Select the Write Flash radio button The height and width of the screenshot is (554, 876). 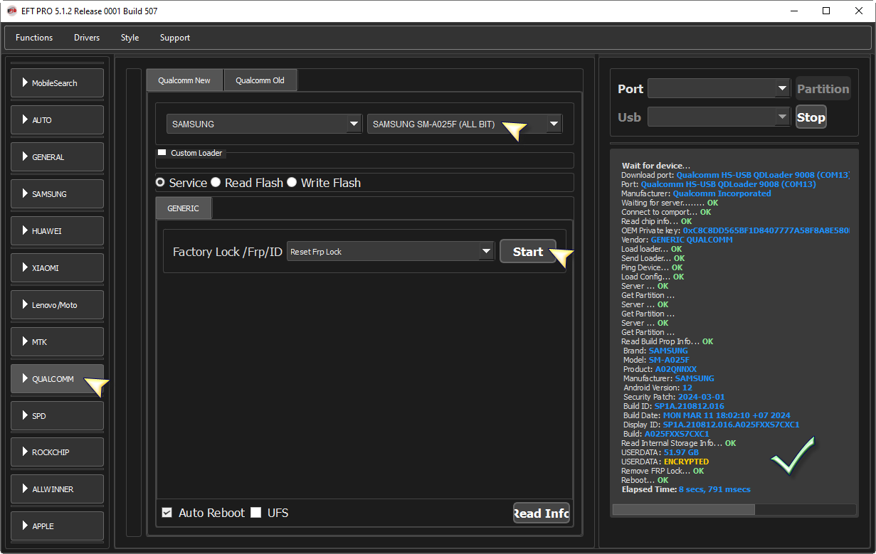click(x=292, y=183)
